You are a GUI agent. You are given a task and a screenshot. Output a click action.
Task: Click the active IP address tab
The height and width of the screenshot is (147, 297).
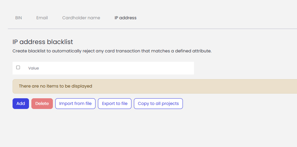pyautogui.click(x=125, y=18)
